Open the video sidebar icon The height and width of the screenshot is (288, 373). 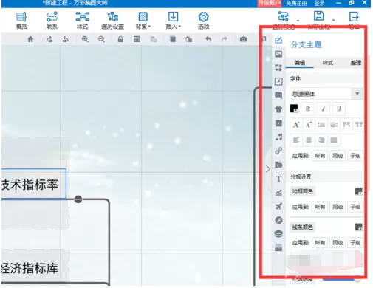click(278, 123)
